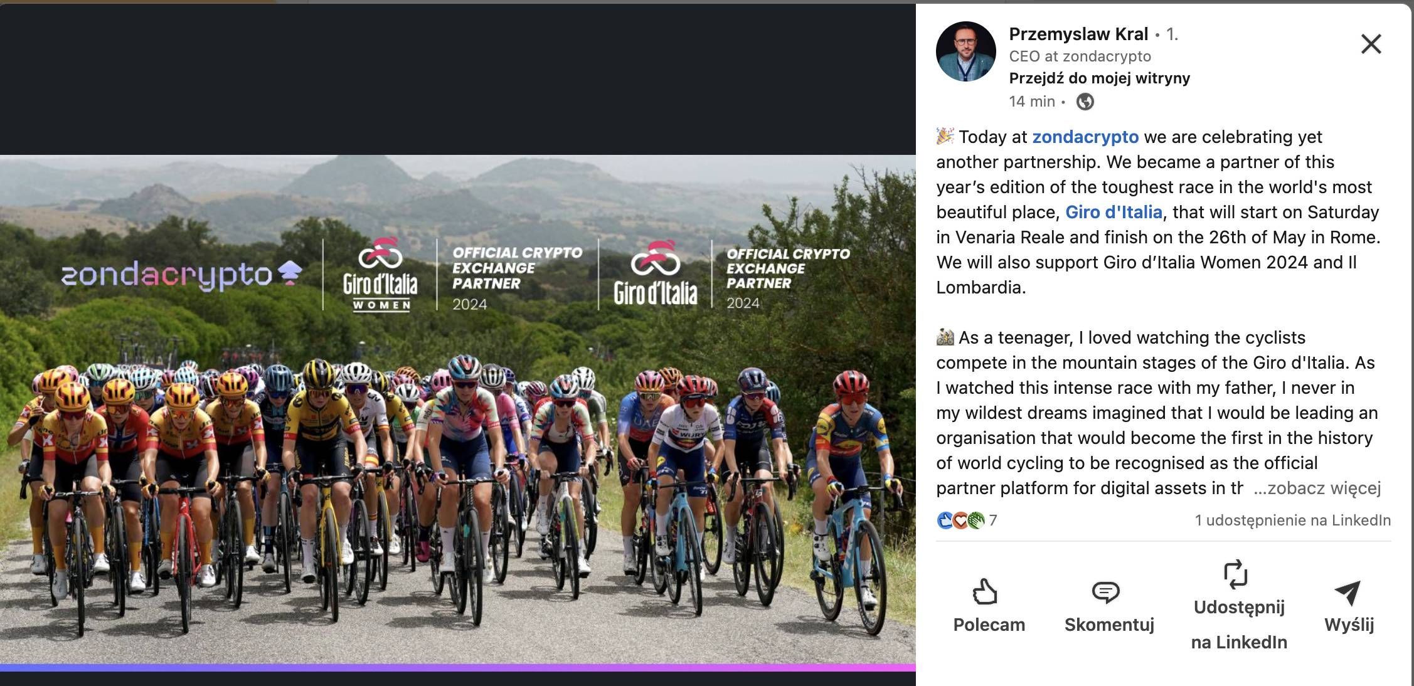Open Przemyslaw Kral's profile picture
The height and width of the screenshot is (686, 1414).
(965, 51)
